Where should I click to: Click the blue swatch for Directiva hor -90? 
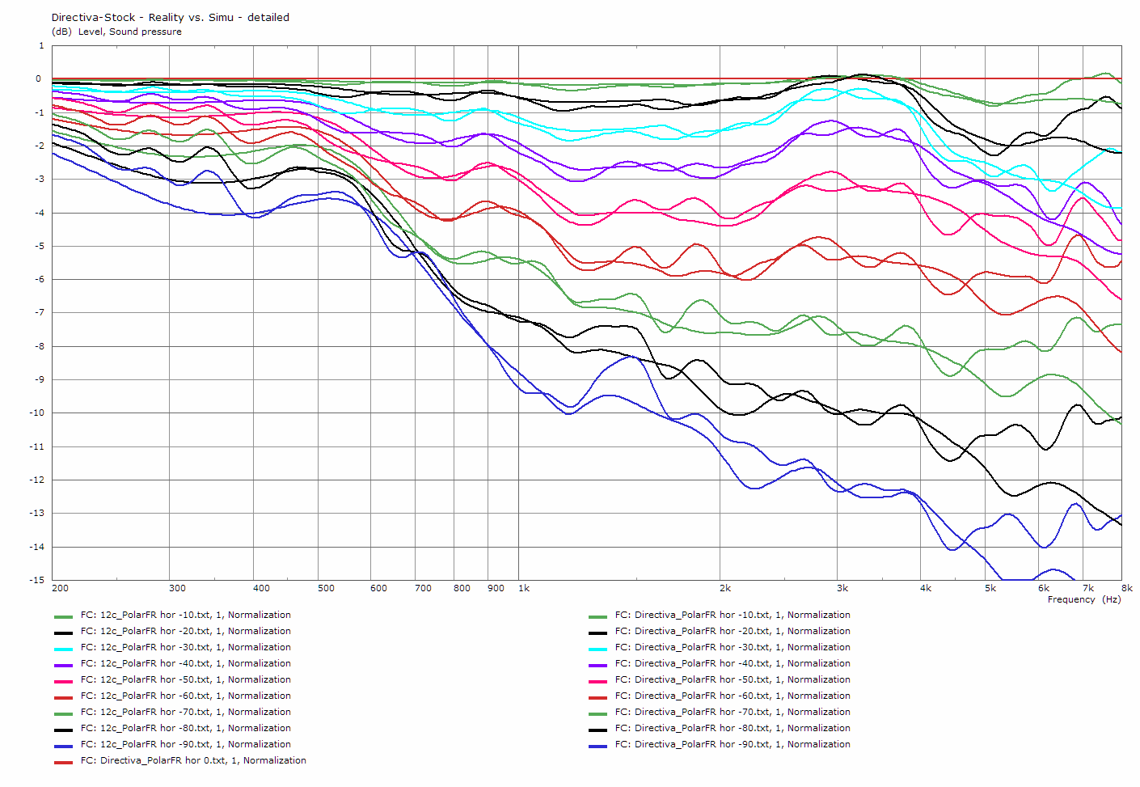(x=597, y=746)
